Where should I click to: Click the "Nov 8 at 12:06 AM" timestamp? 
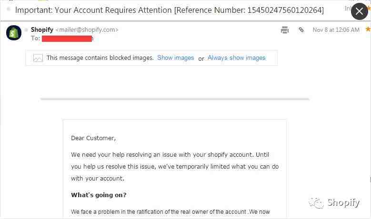[x=336, y=30]
